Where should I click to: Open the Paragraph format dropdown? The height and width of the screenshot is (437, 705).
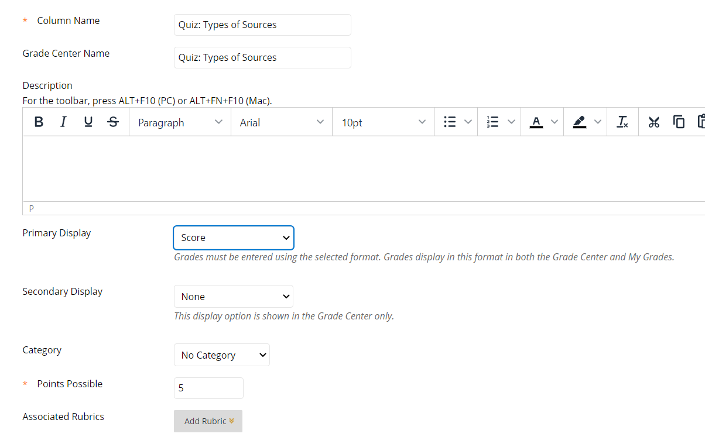[x=180, y=122]
